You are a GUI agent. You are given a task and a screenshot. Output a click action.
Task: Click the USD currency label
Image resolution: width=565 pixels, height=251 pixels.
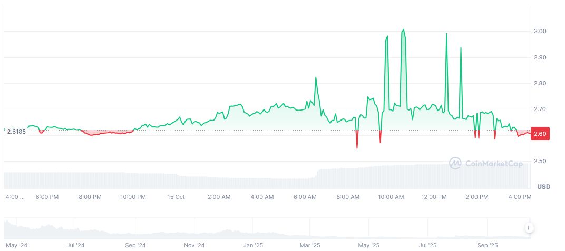(543, 187)
